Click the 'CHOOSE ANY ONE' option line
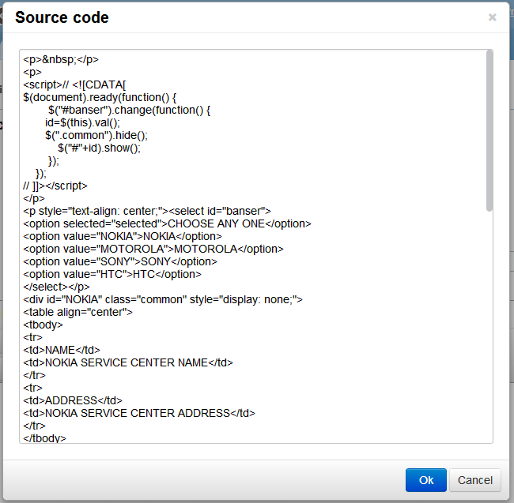 coord(167,223)
